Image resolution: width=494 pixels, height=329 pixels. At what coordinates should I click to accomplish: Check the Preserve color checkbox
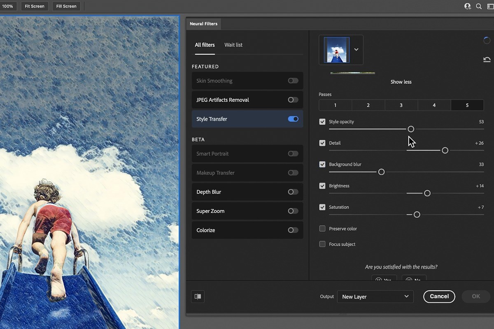point(322,229)
